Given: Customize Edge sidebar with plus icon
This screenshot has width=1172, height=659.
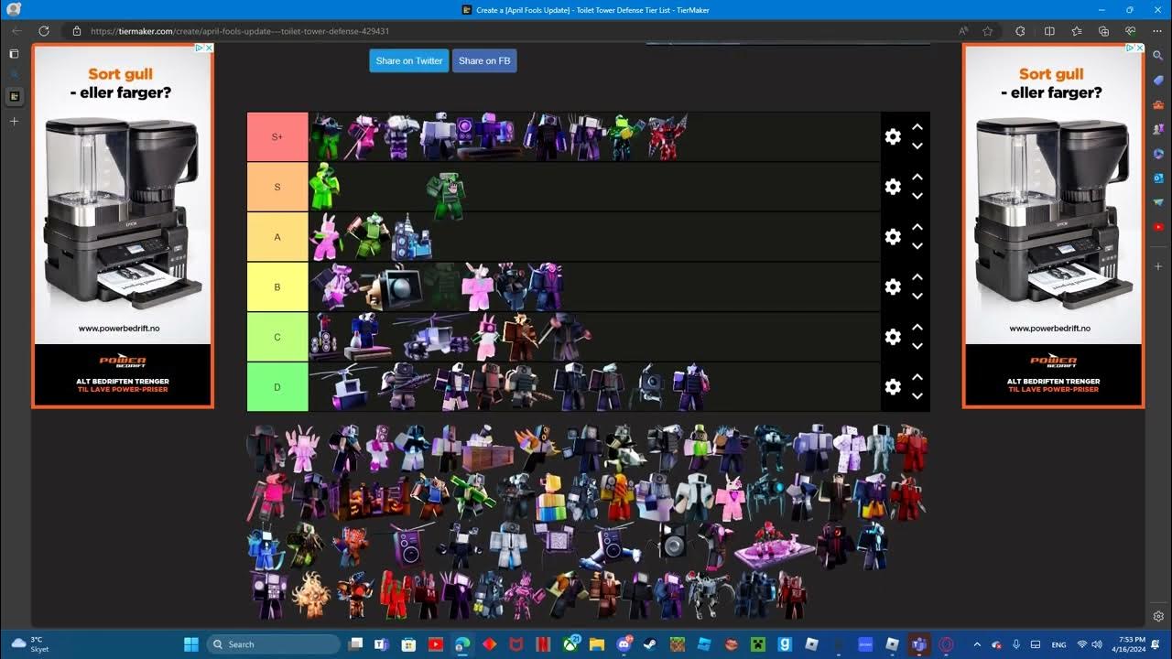Looking at the screenshot, I should (1158, 266).
